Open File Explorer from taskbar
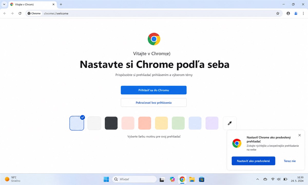This screenshot has height=185, width=308. click(192, 179)
